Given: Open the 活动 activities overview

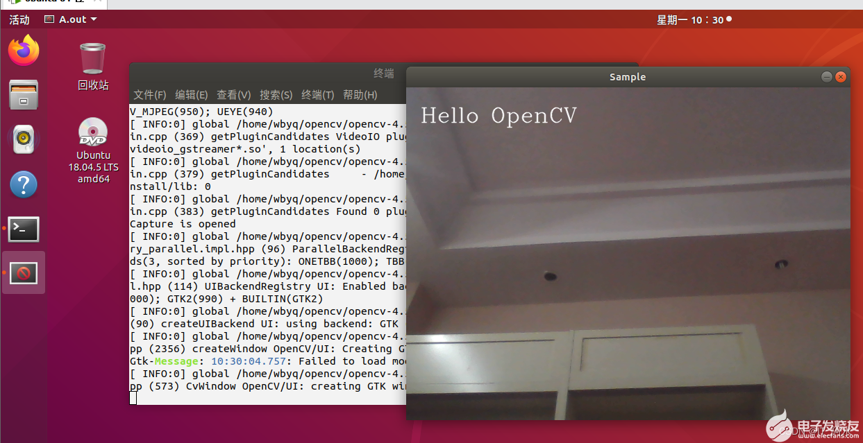Looking at the screenshot, I should (x=19, y=19).
